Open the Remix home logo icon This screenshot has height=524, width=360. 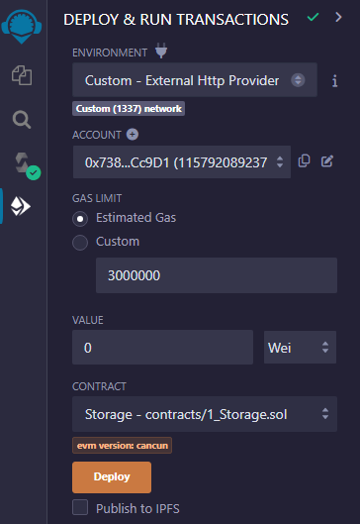click(22, 27)
